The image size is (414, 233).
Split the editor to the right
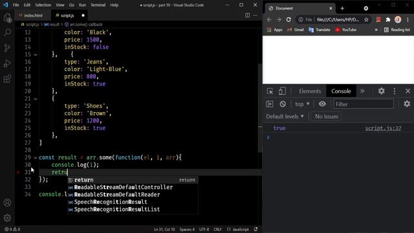tap(247, 16)
